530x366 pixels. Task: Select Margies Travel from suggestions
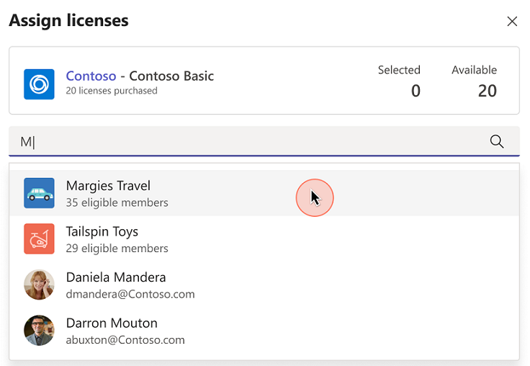click(x=108, y=186)
